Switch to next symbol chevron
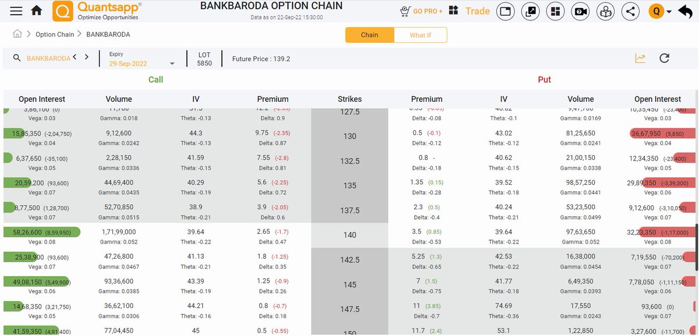The image size is (699, 336). click(87, 57)
